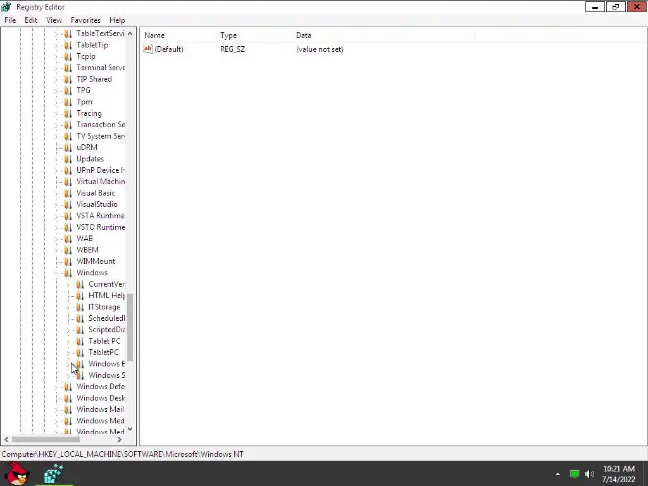Screen dimensions: 648x486
Task: Click the HTML Help subkey folder icon
Action: tap(80, 296)
